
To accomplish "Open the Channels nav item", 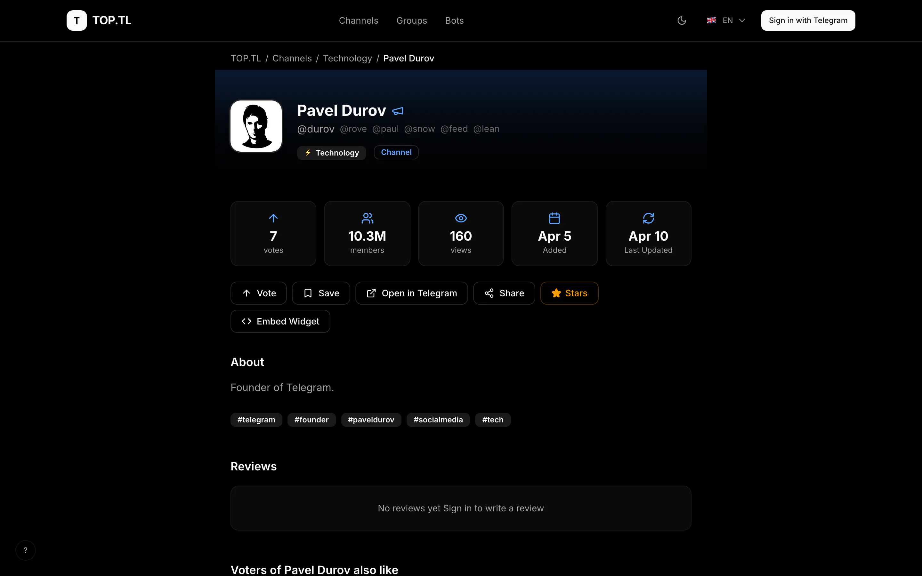I will click(359, 20).
